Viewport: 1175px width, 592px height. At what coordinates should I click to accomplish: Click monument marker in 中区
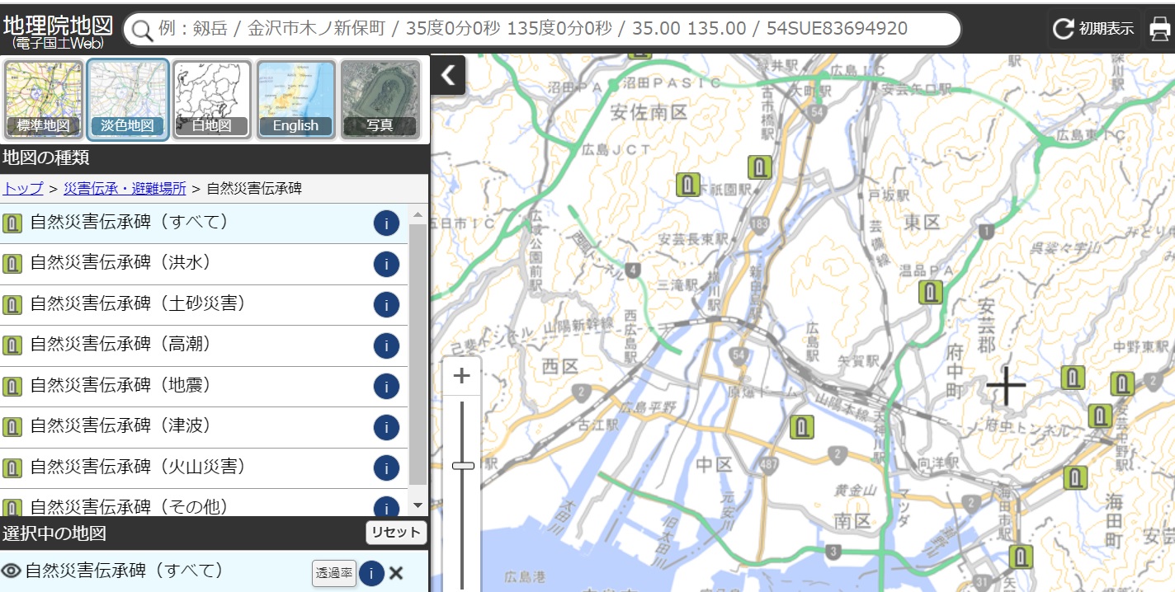tap(801, 427)
